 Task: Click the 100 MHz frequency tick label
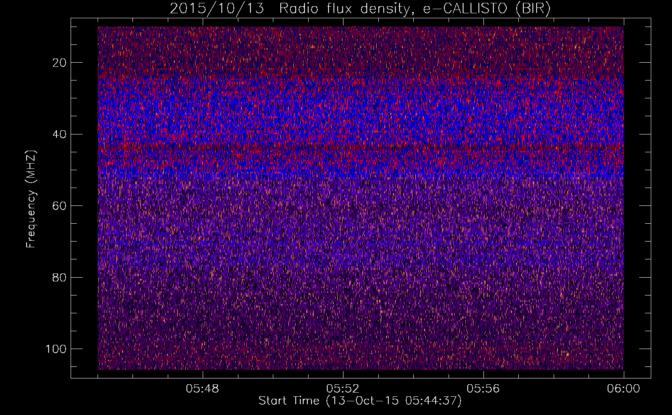pos(56,349)
